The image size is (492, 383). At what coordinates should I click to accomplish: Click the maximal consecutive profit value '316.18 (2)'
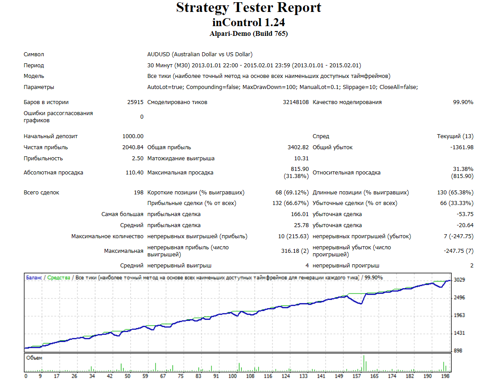(x=295, y=251)
